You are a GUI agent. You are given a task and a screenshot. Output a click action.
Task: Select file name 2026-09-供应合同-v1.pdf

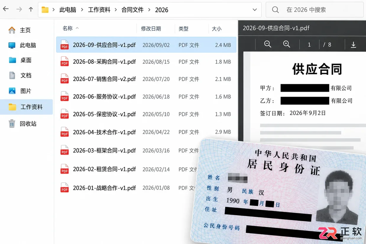tap(104, 45)
